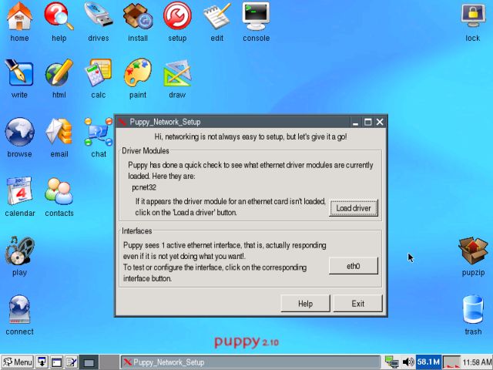This screenshot has height=370, width=493.
Task: Open the calendar icon
Action: click(19, 191)
